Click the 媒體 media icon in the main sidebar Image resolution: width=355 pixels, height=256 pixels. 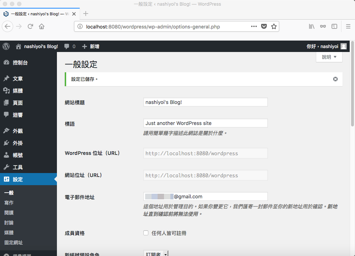click(x=6, y=91)
